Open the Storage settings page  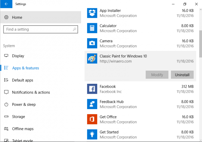(x=18, y=116)
